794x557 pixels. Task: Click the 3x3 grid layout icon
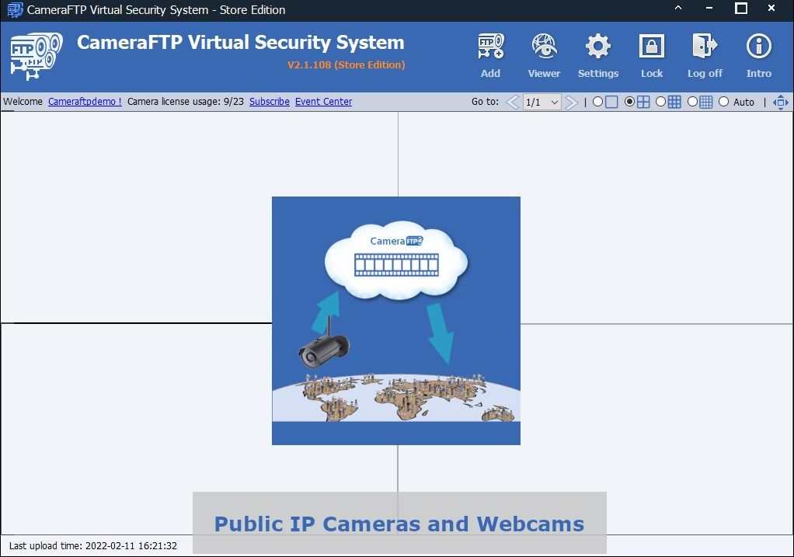click(x=674, y=103)
